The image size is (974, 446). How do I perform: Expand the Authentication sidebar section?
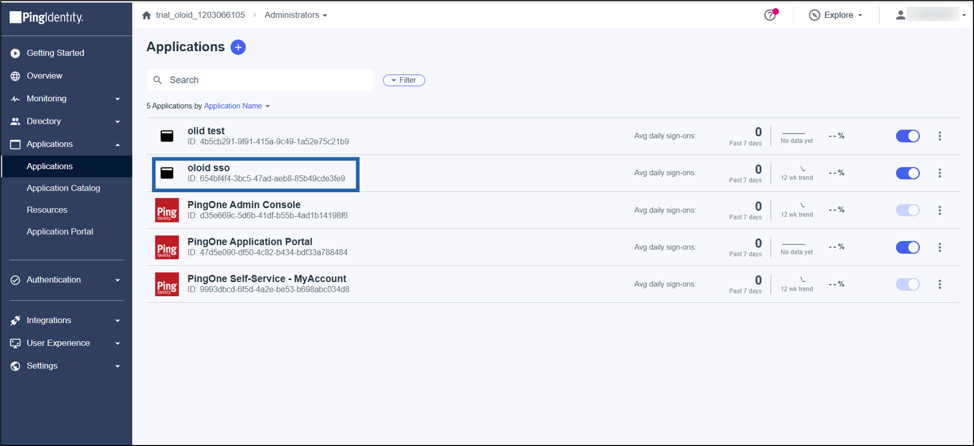coord(66,280)
